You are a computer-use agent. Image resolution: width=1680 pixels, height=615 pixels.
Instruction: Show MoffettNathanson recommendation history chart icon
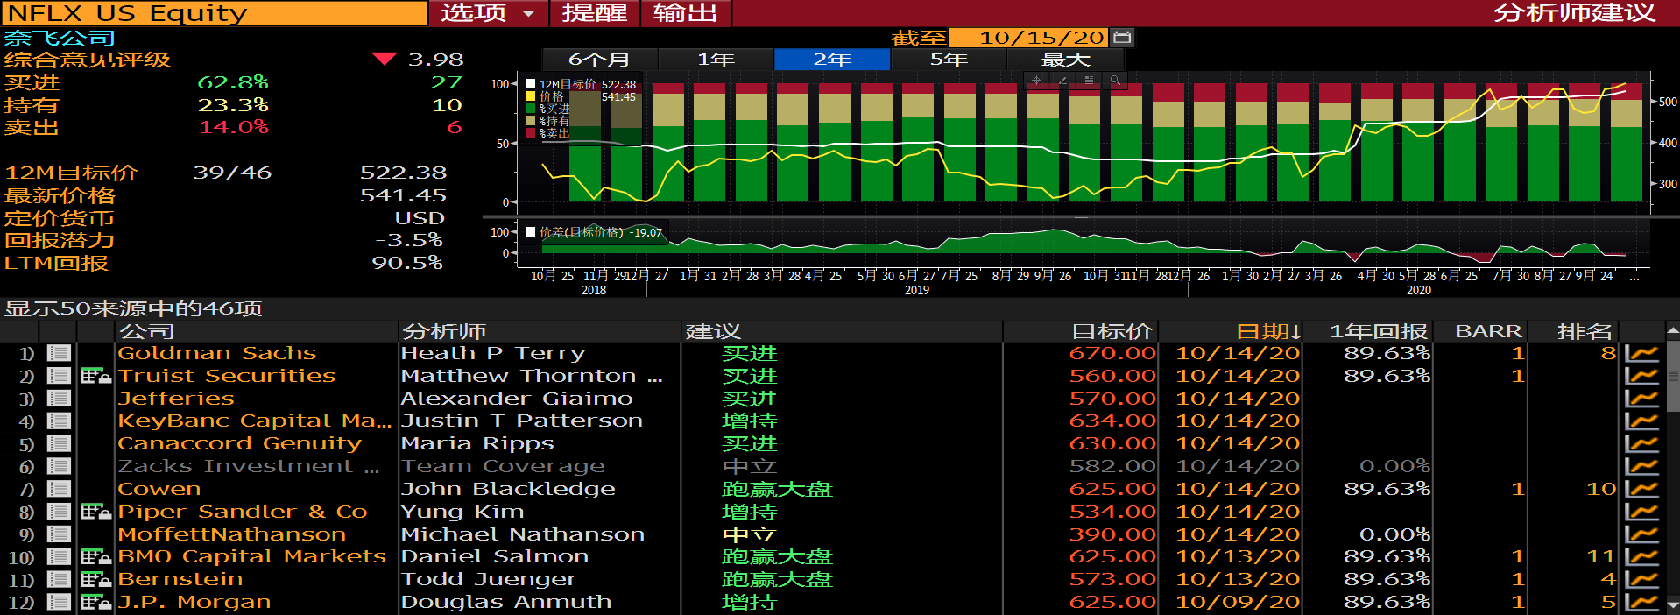tap(1641, 534)
